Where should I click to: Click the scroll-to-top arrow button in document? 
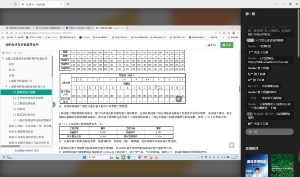pyautogui.click(x=232, y=145)
